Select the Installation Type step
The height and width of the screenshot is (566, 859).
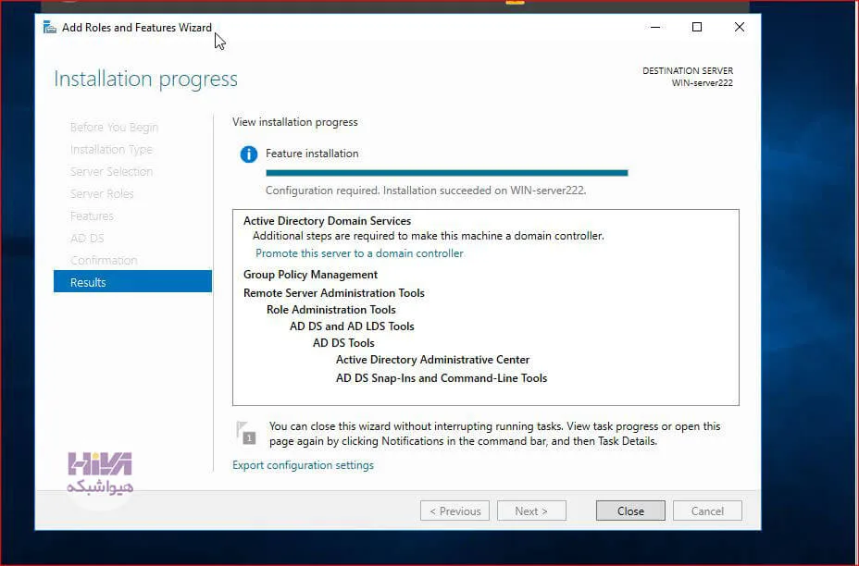pos(111,150)
